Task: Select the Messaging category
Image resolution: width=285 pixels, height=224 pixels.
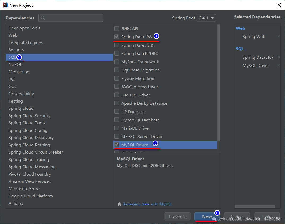Action: pyautogui.click(x=59, y=72)
